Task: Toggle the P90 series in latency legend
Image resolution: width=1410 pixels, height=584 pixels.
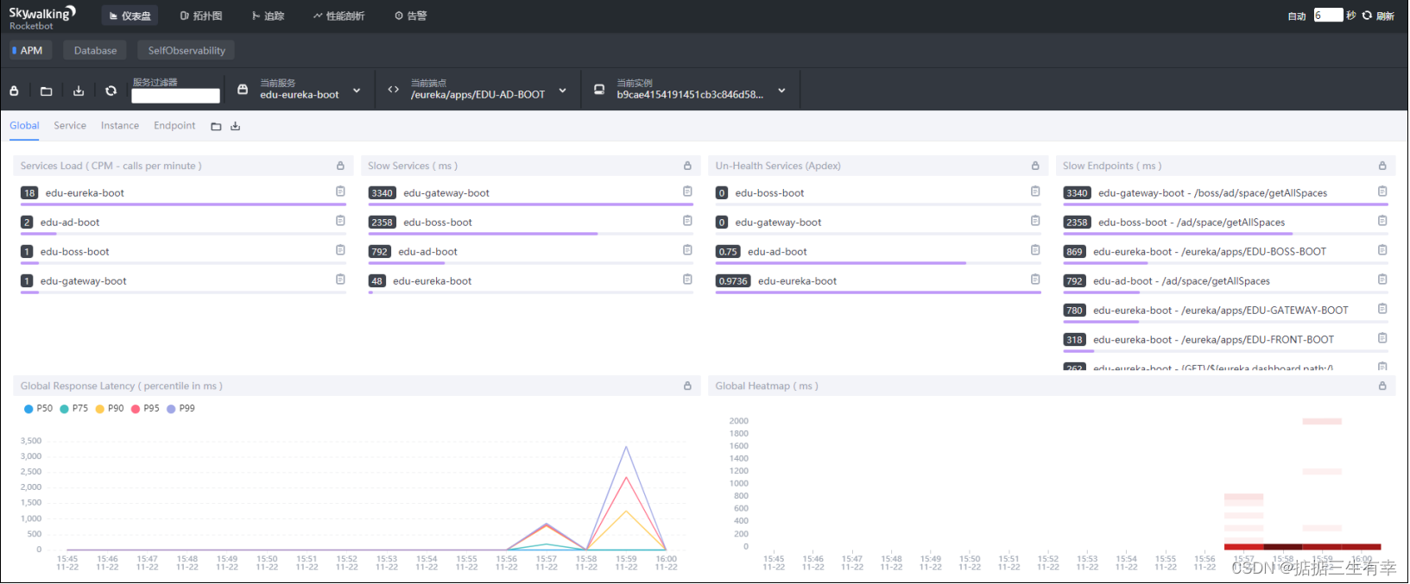Action: click(x=110, y=409)
